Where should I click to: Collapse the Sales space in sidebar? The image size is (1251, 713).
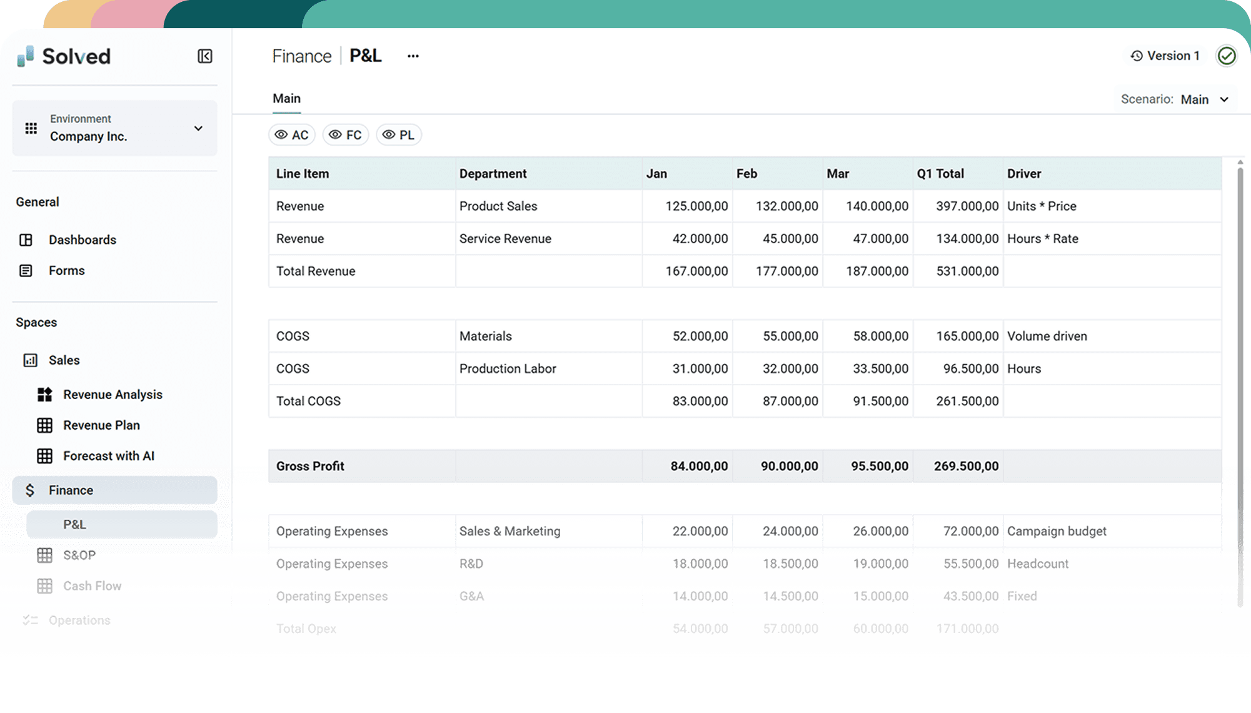tap(64, 360)
